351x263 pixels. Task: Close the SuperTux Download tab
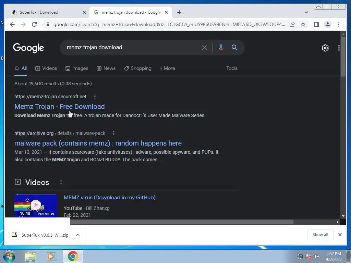pyautogui.click(x=84, y=12)
